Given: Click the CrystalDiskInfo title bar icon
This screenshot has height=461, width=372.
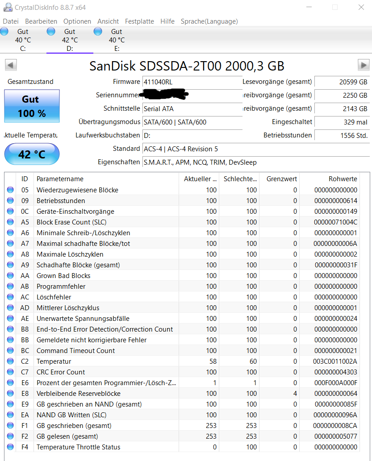Looking at the screenshot, I should tap(8, 7).
